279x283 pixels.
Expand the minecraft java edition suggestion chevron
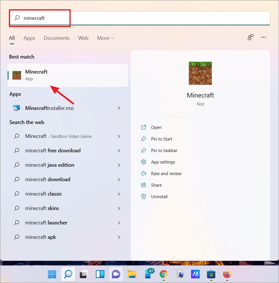coord(118,165)
